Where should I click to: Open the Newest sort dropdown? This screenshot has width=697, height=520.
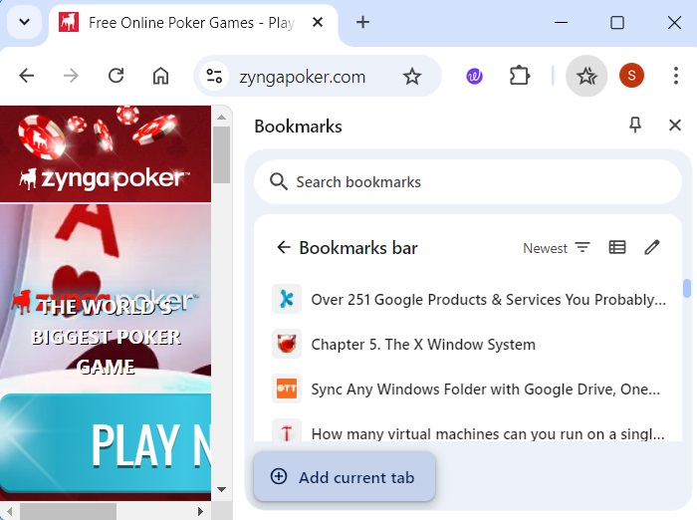click(556, 247)
